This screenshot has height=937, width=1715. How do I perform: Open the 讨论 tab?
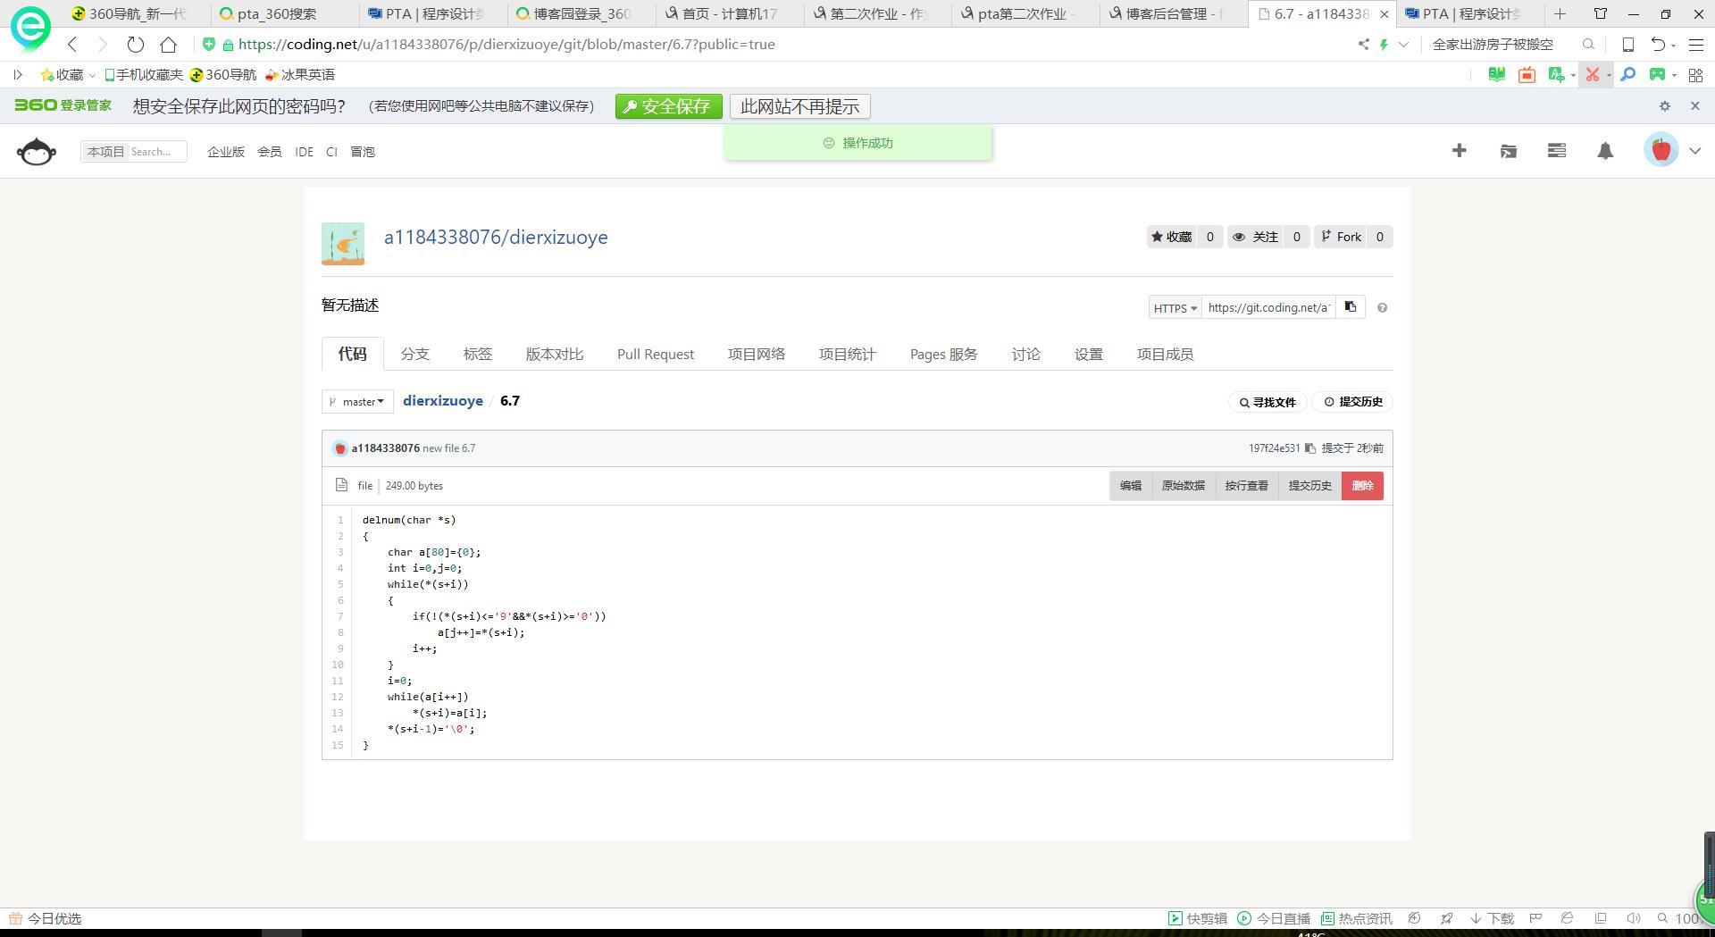(x=1025, y=355)
